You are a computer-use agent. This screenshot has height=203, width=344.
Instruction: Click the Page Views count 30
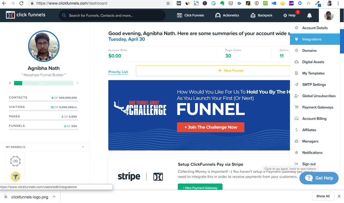(x=228, y=56)
